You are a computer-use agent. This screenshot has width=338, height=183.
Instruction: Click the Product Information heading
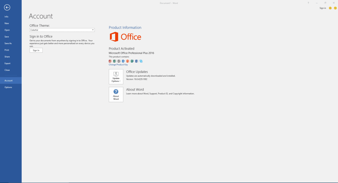point(125,27)
